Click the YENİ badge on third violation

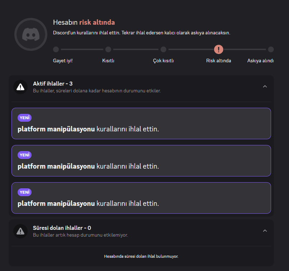pyautogui.click(x=24, y=192)
